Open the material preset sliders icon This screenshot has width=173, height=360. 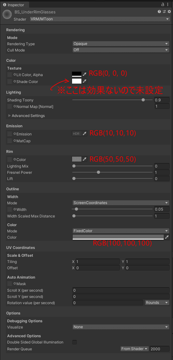pos(164,12)
